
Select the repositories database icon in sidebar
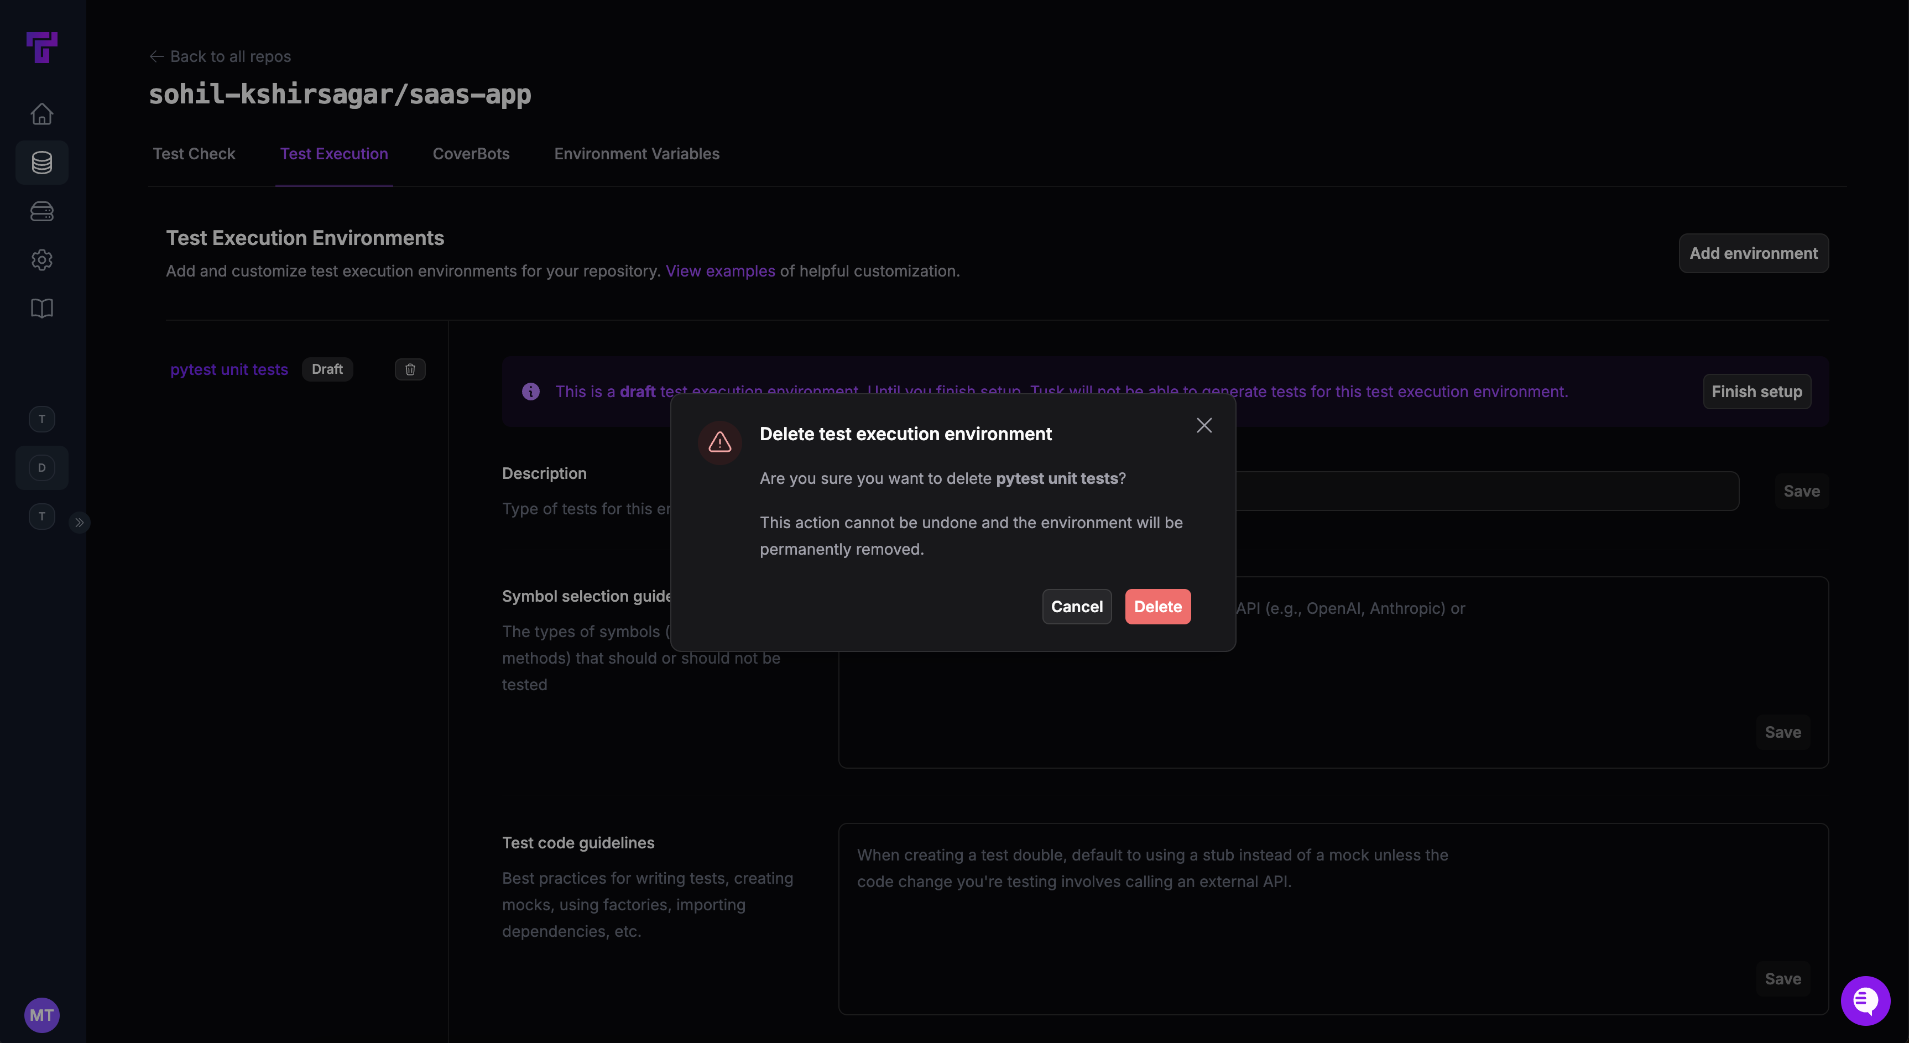pos(41,163)
